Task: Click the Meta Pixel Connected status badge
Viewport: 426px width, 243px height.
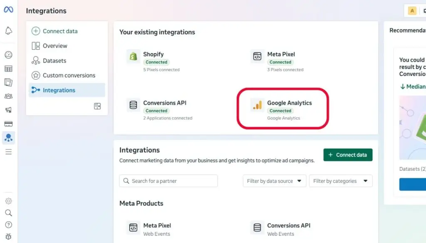Action: tap(280, 62)
